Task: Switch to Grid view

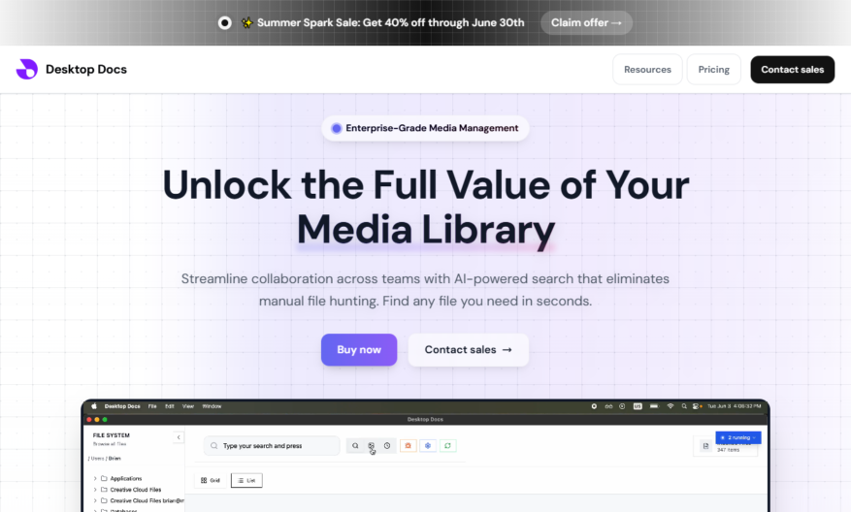Action: click(x=211, y=481)
